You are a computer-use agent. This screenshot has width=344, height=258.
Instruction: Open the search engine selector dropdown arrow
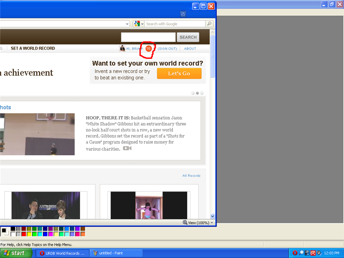pyautogui.click(x=142, y=24)
